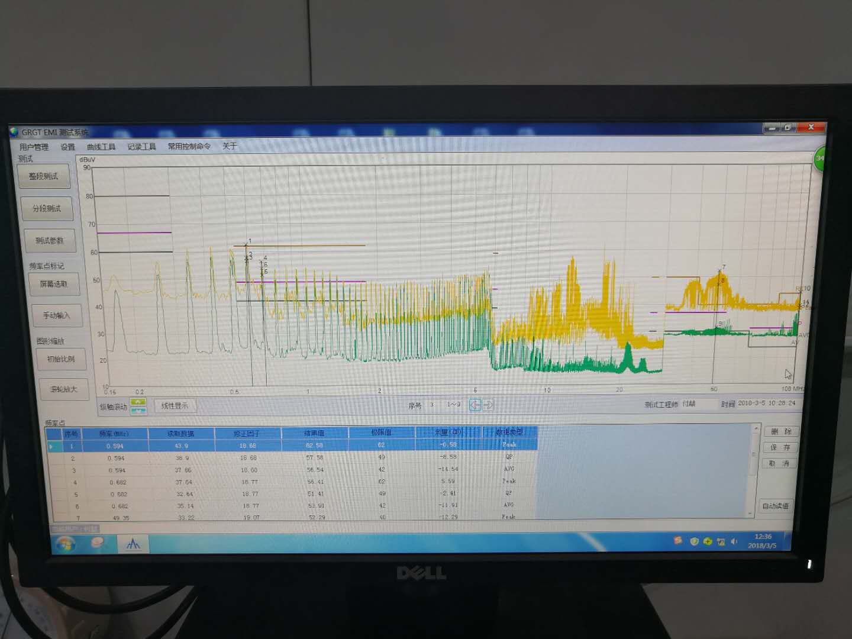This screenshot has width=852, height=639.
Task: Click the next page right arrow icon
Action: [x=488, y=405]
